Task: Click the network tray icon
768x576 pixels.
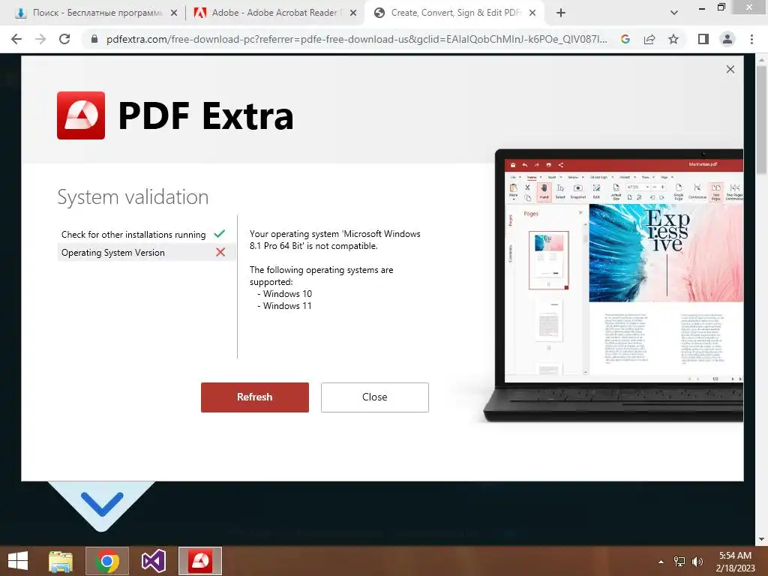Action: [679, 562]
